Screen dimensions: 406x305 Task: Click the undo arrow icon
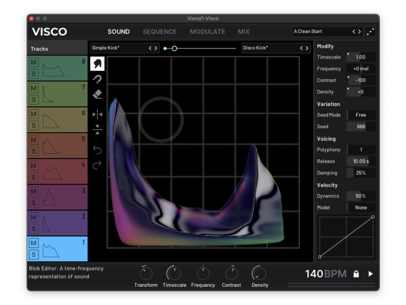tap(97, 149)
